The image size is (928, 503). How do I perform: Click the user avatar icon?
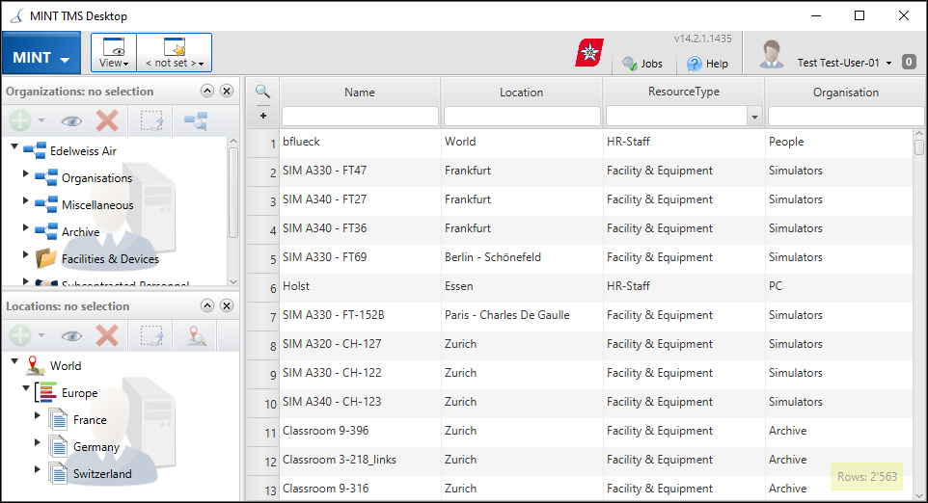click(x=771, y=54)
